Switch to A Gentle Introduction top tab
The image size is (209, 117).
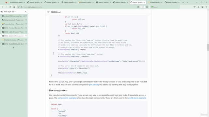tap(155, 2)
